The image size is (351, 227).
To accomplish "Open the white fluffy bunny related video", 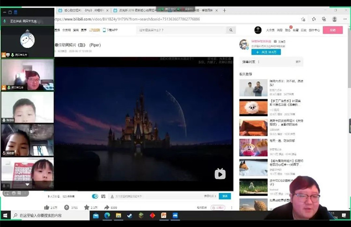I will 253,108.
